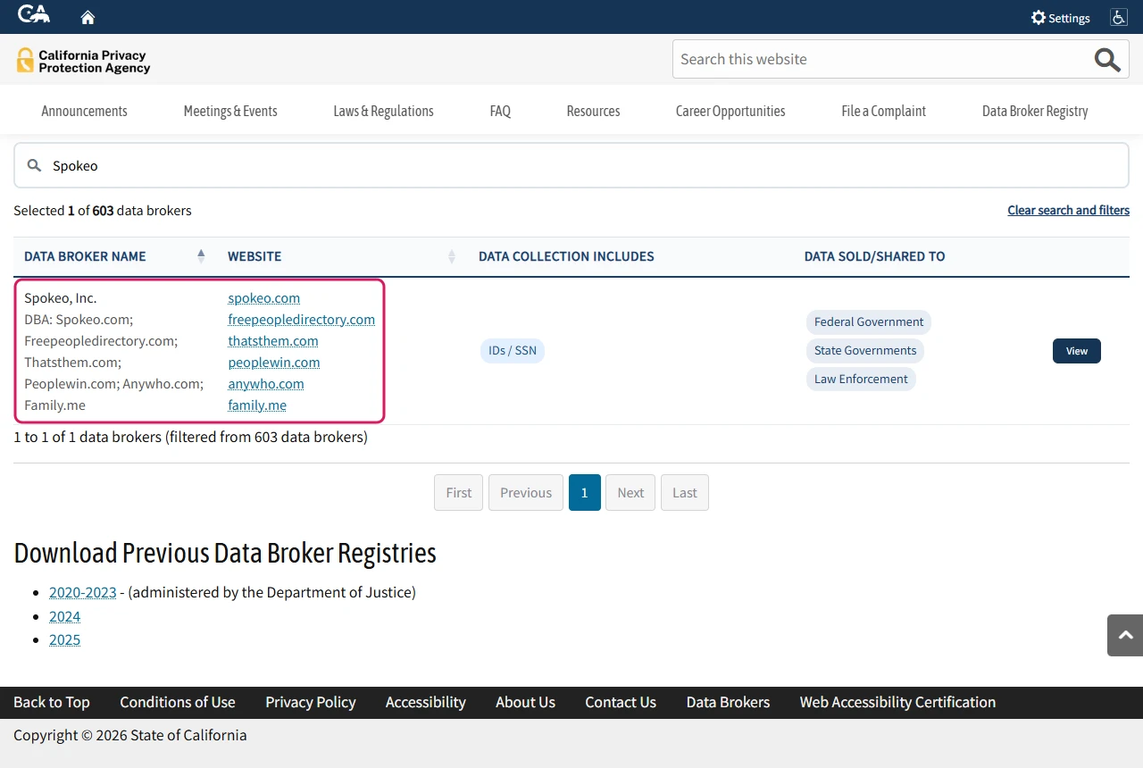Screen dimensions: 1143x768
Task: Click the data broker search field containing Spokeo
Action: (x=571, y=165)
